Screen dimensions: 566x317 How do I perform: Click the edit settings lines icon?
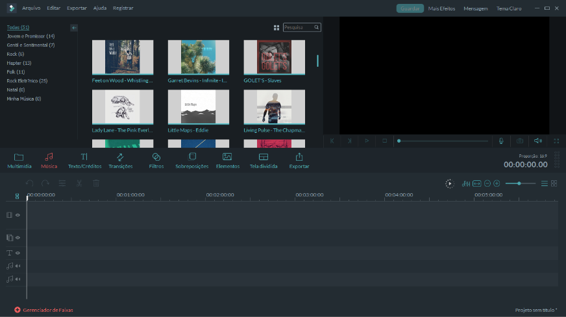(x=62, y=183)
